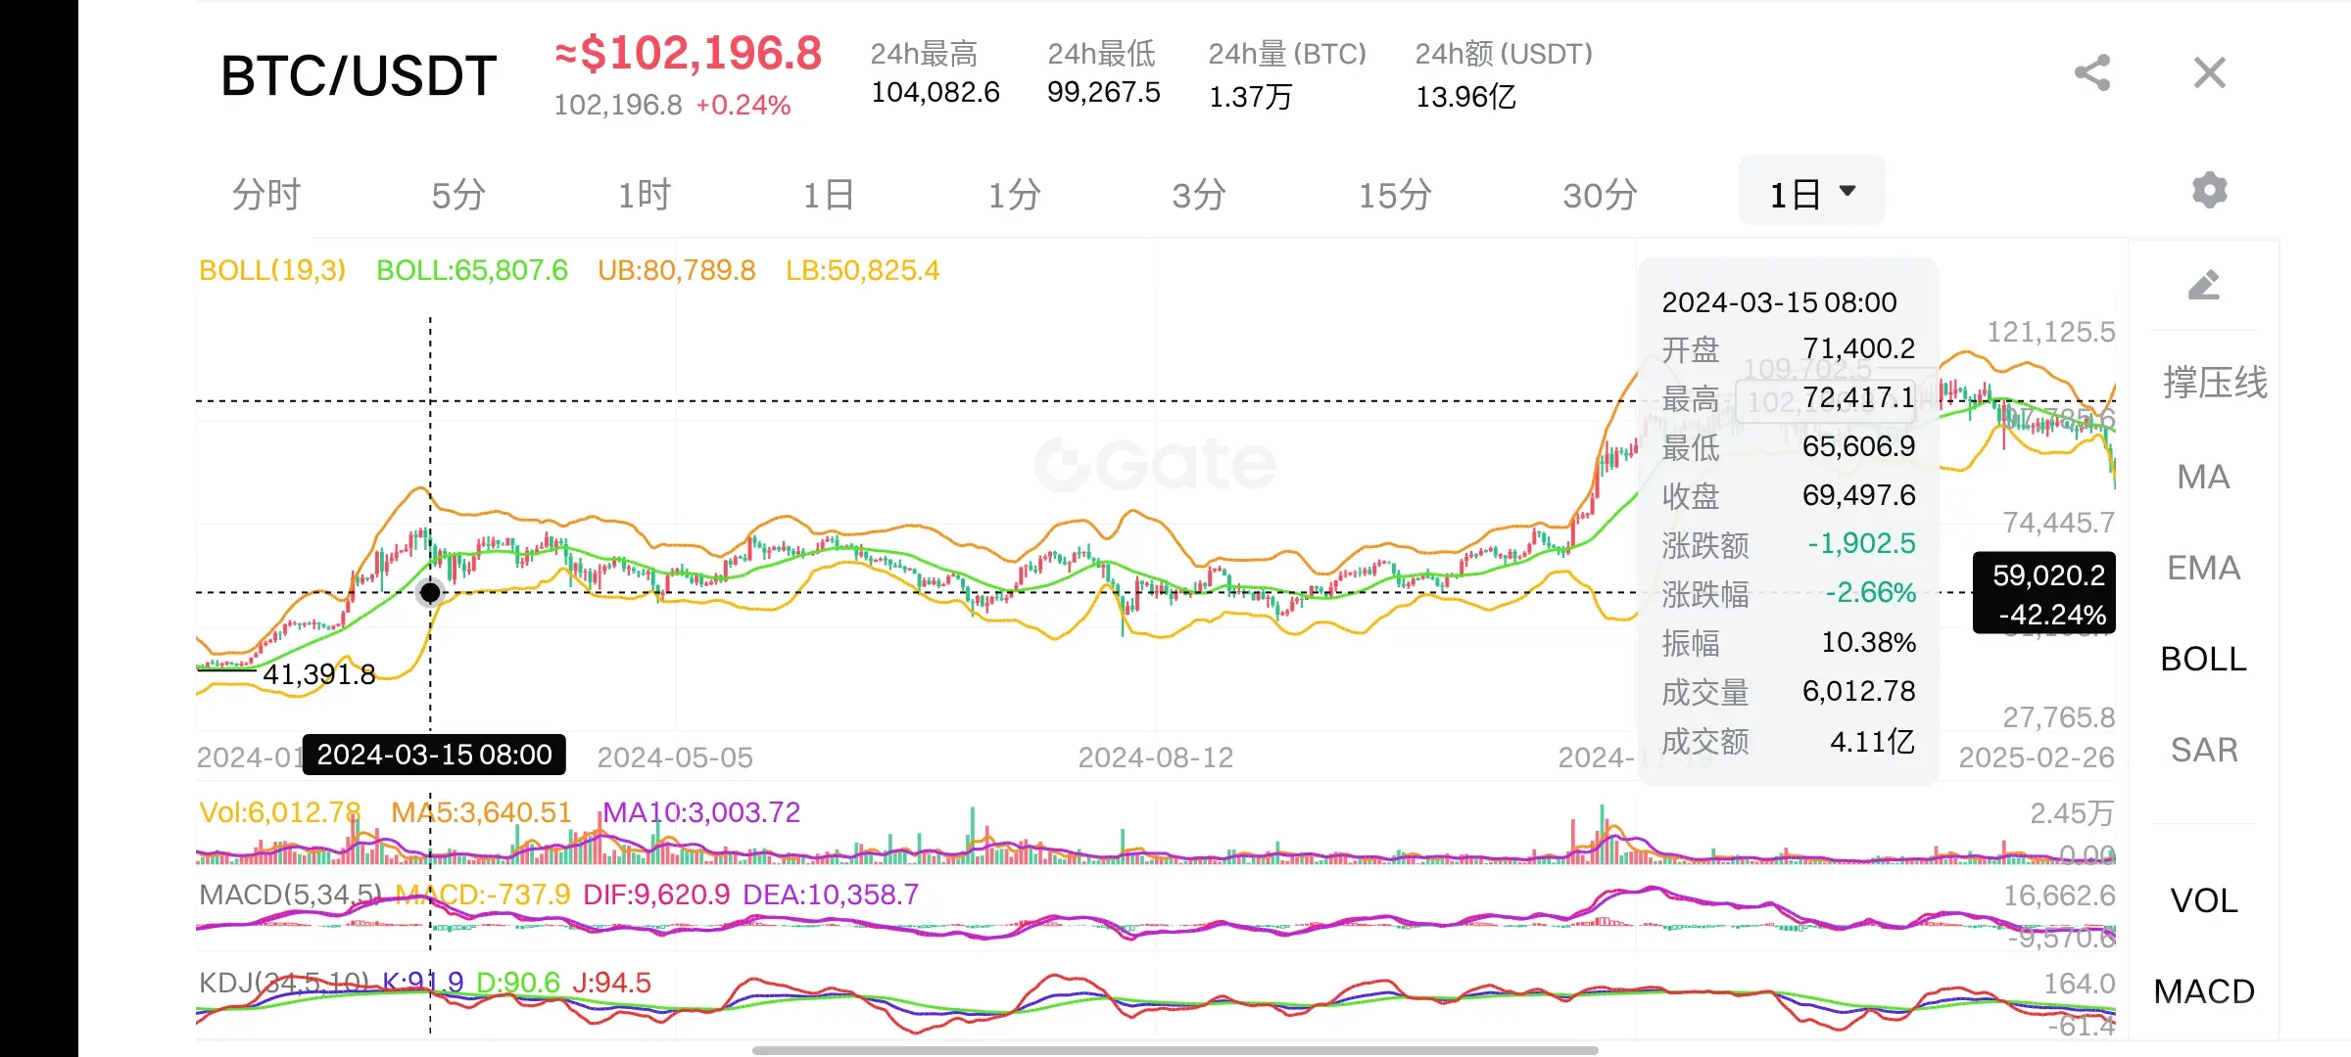Enable the EMA indicator

pyautogui.click(x=2203, y=568)
